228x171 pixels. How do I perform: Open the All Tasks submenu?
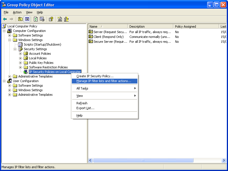105,88
